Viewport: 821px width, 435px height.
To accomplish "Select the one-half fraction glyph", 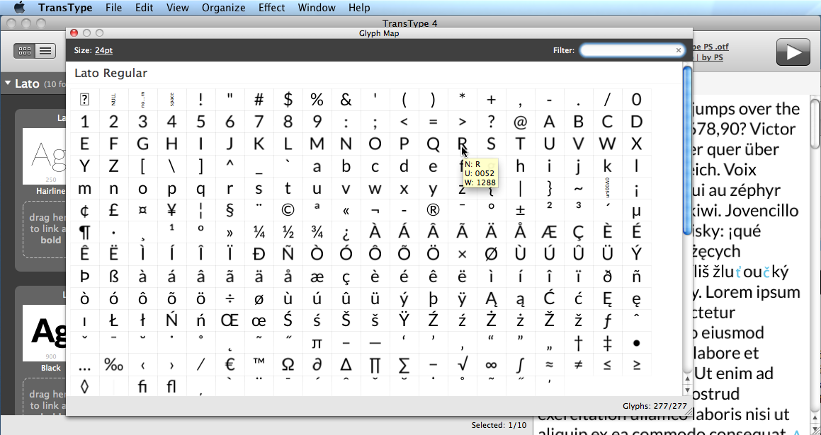I will [x=288, y=232].
